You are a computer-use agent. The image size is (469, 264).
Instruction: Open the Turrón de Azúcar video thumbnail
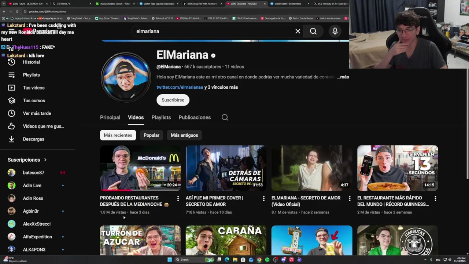point(140,240)
